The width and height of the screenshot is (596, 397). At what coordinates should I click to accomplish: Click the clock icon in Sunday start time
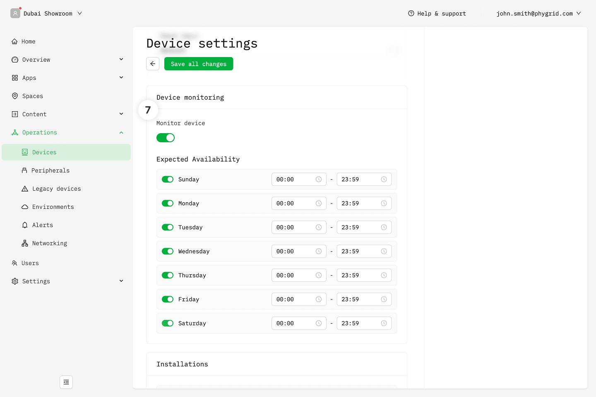[319, 179]
